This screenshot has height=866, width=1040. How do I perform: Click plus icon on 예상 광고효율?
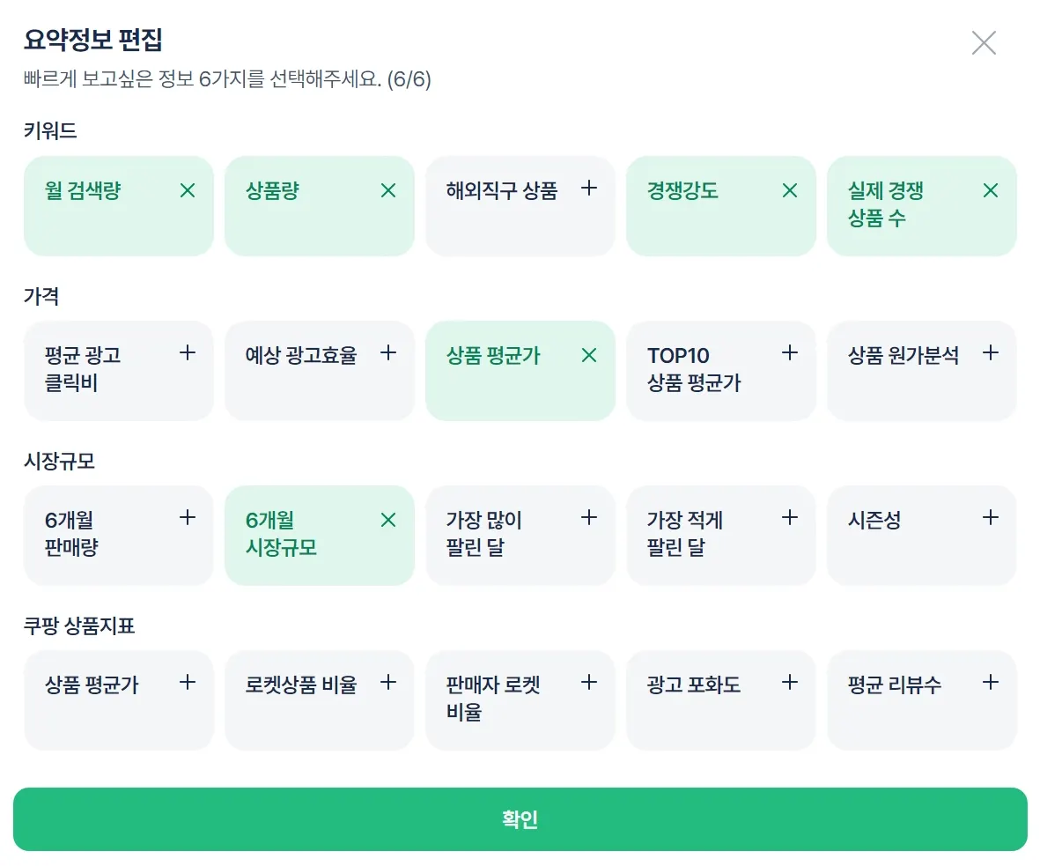coord(388,353)
